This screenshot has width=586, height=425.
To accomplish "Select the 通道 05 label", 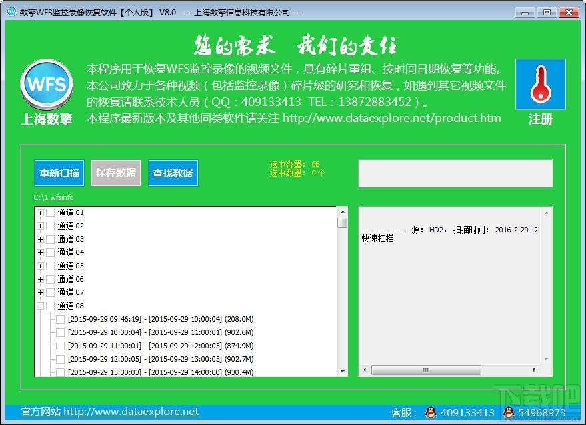I will pos(71,266).
